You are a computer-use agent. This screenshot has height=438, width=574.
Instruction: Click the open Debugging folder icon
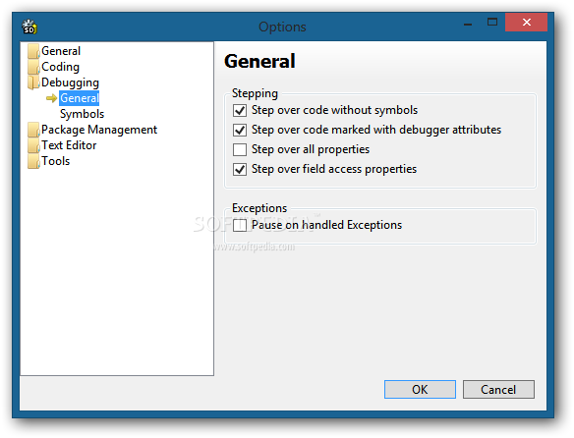click(x=33, y=82)
